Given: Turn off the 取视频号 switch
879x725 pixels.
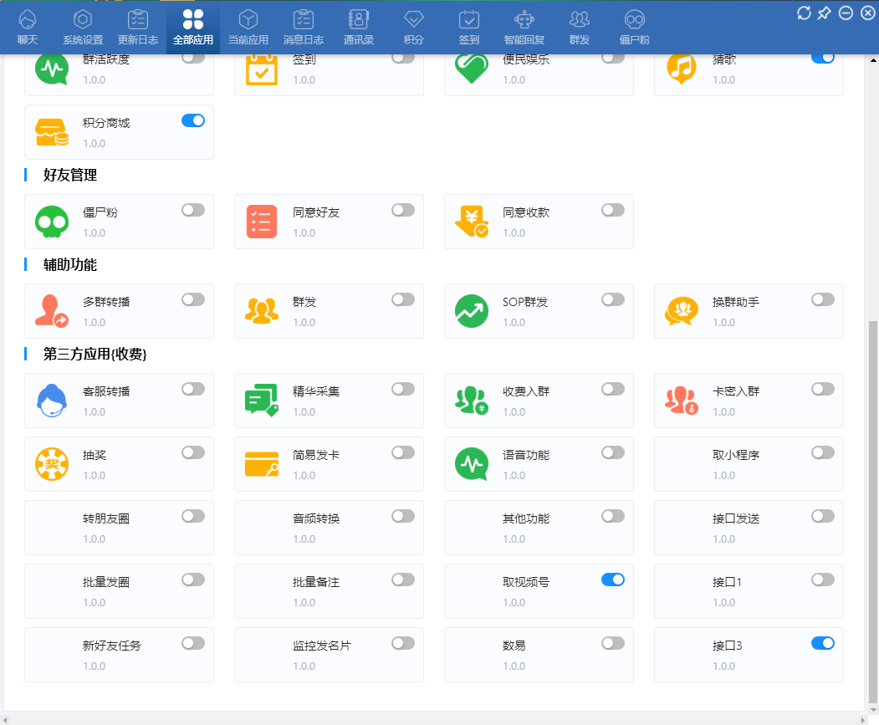Looking at the screenshot, I should click(613, 579).
